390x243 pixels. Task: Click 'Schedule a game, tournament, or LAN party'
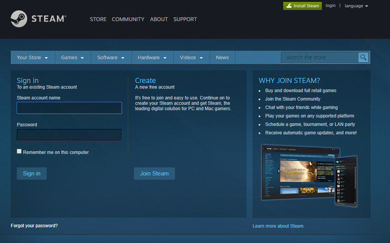[x=310, y=125]
